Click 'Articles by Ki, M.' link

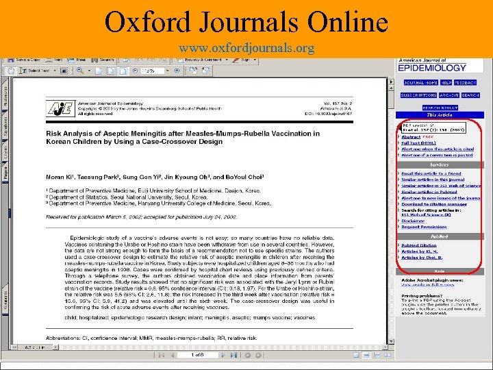click(420, 251)
